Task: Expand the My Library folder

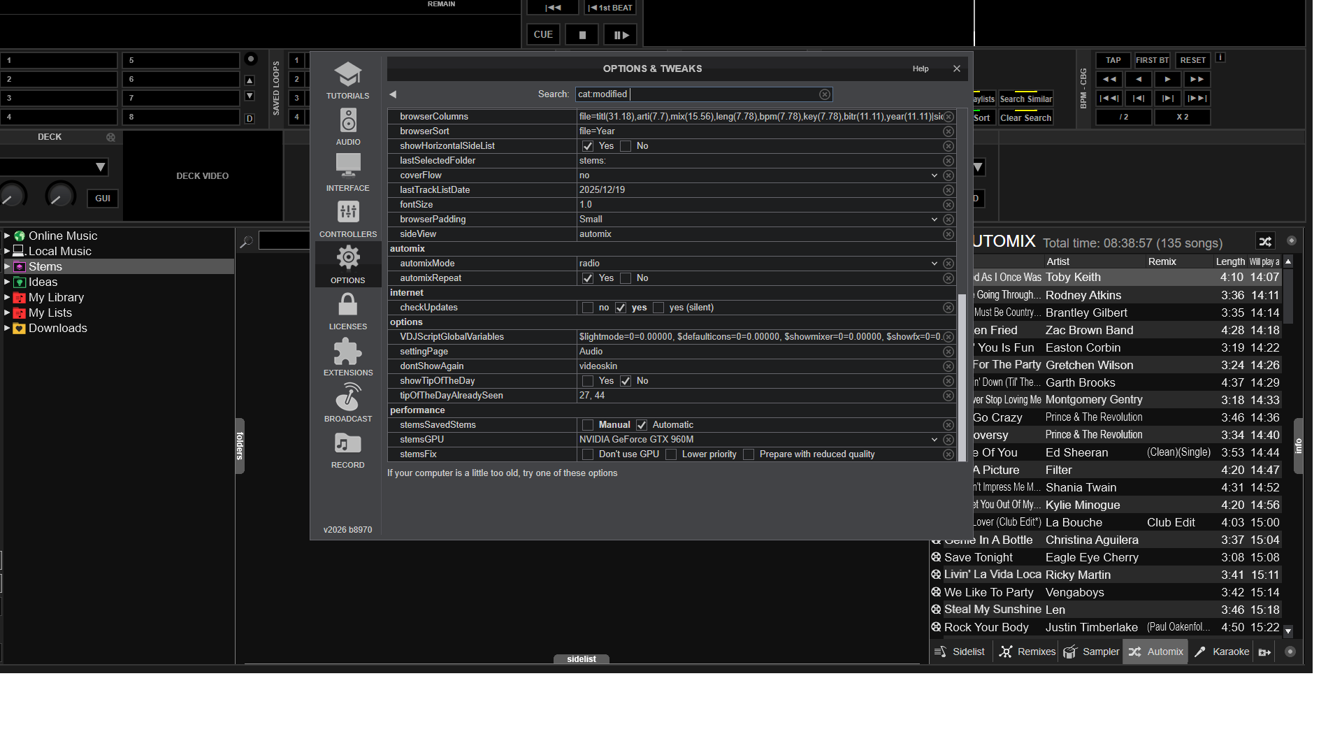Action: click(x=7, y=298)
